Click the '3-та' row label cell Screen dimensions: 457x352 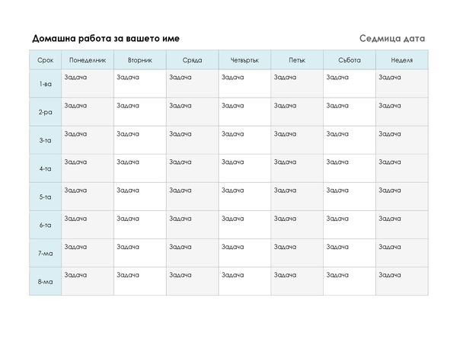45,140
